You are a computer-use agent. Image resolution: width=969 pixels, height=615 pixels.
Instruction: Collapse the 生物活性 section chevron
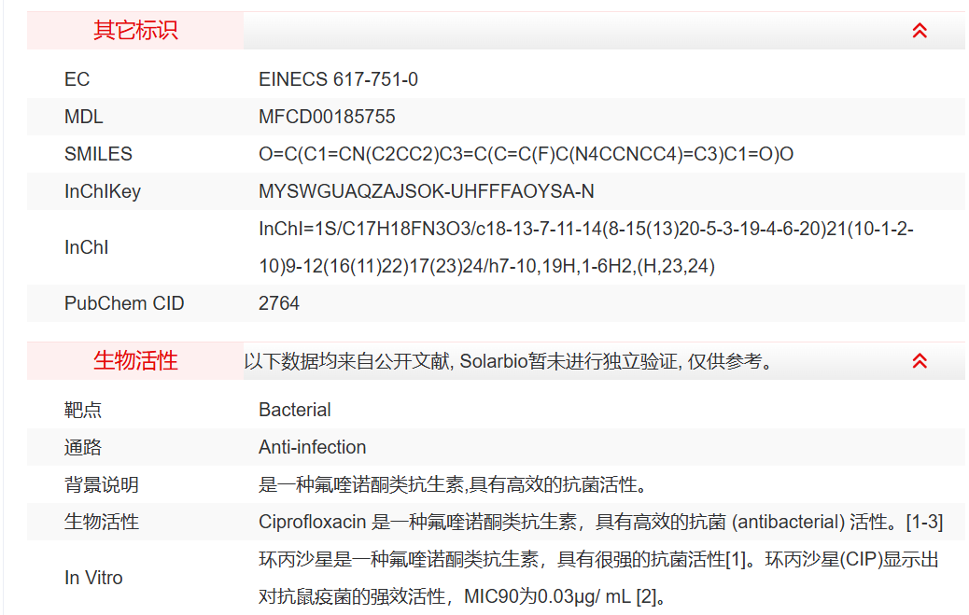coord(920,361)
